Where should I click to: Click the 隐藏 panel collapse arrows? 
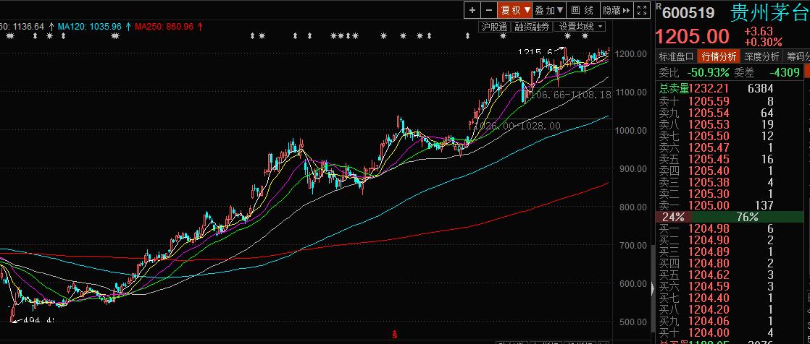(x=616, y=10)
